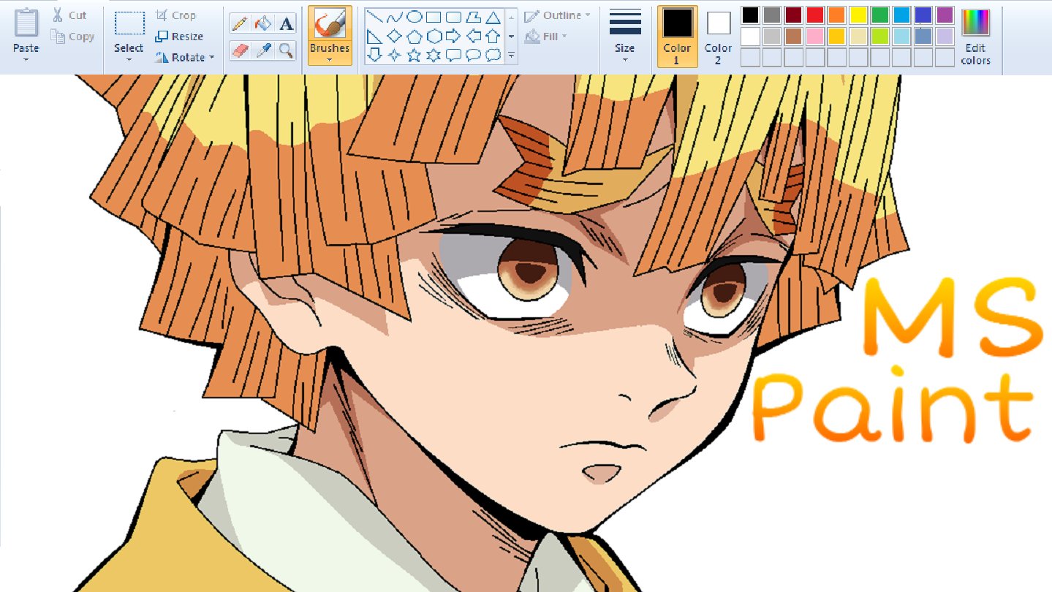The height and width of the screenshot is (592, 1052).
Task: Select the Color picker eyedropper
Action: pyautogui.click(x=263, y=50)
